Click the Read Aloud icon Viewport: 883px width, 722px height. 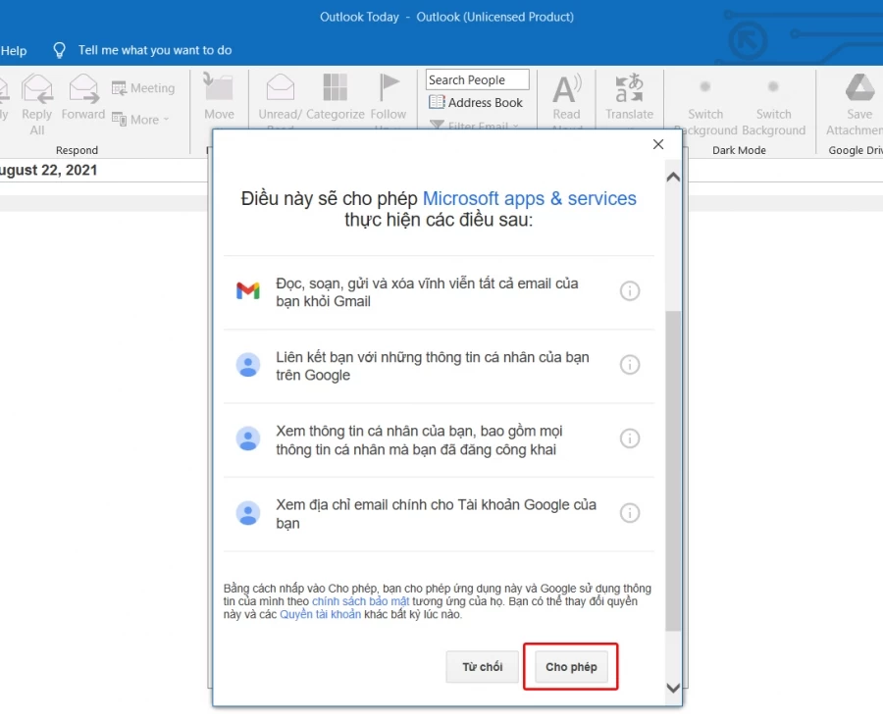[x=566, y=88]
